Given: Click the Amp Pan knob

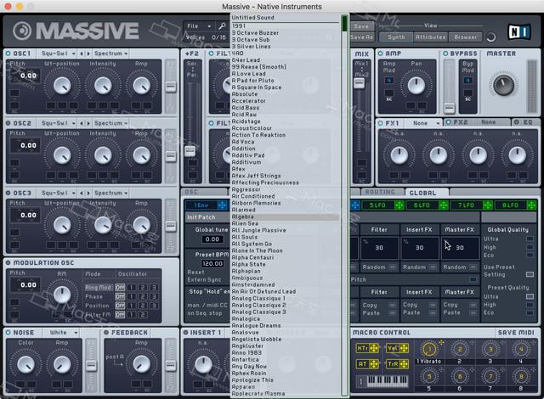Looking at the screenshot, I should click(x=416, y=85).
